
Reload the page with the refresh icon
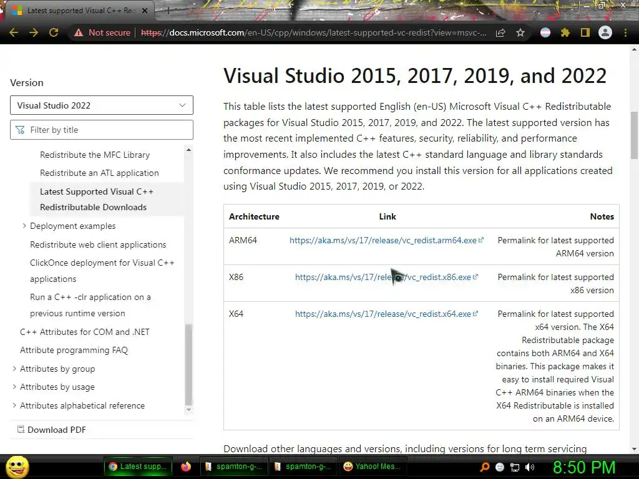(x=54, y=32)
